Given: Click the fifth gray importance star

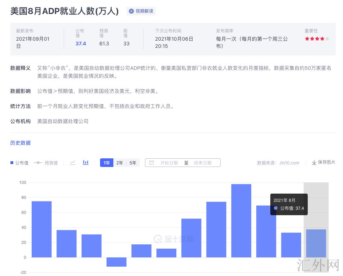Looking at the screenshot, I should (x=327, y=39).
